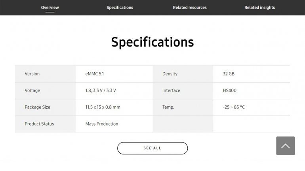
Task: Click the Specifications page heading
Action: click(152, 42)
